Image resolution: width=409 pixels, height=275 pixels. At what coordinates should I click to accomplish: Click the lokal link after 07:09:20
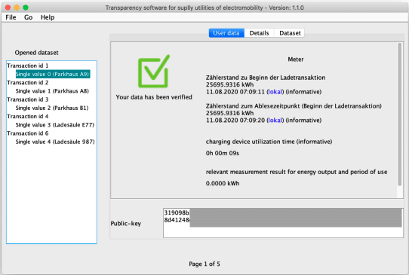275,121
